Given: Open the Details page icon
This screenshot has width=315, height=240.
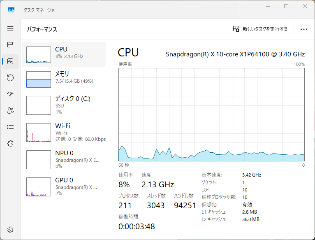Looking at the screenshot, I should point(10,127).
